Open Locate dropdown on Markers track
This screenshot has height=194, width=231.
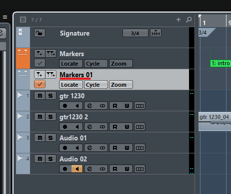71,64
